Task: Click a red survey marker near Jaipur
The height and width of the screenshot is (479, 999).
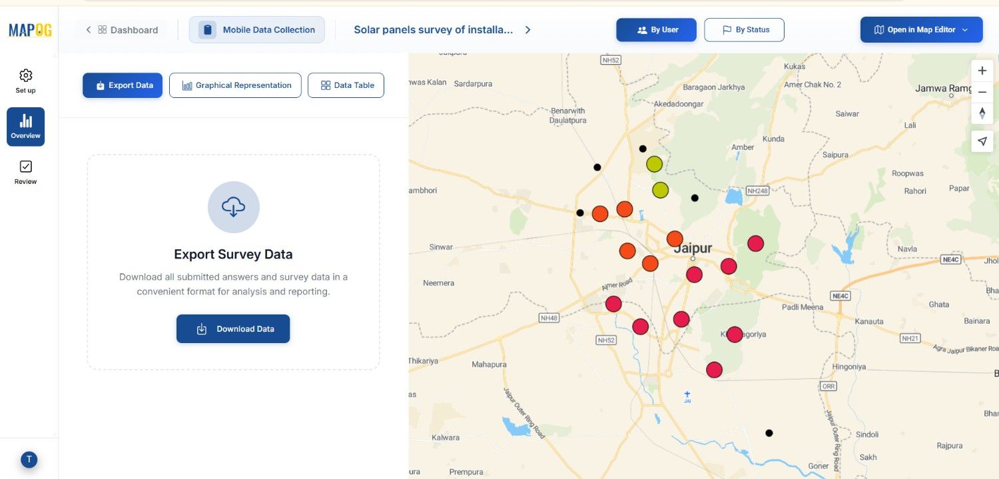Action: coord(695,274)
